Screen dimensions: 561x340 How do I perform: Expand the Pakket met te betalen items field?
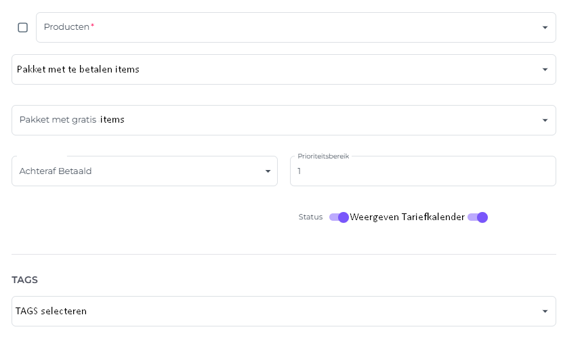coord(271,70)
